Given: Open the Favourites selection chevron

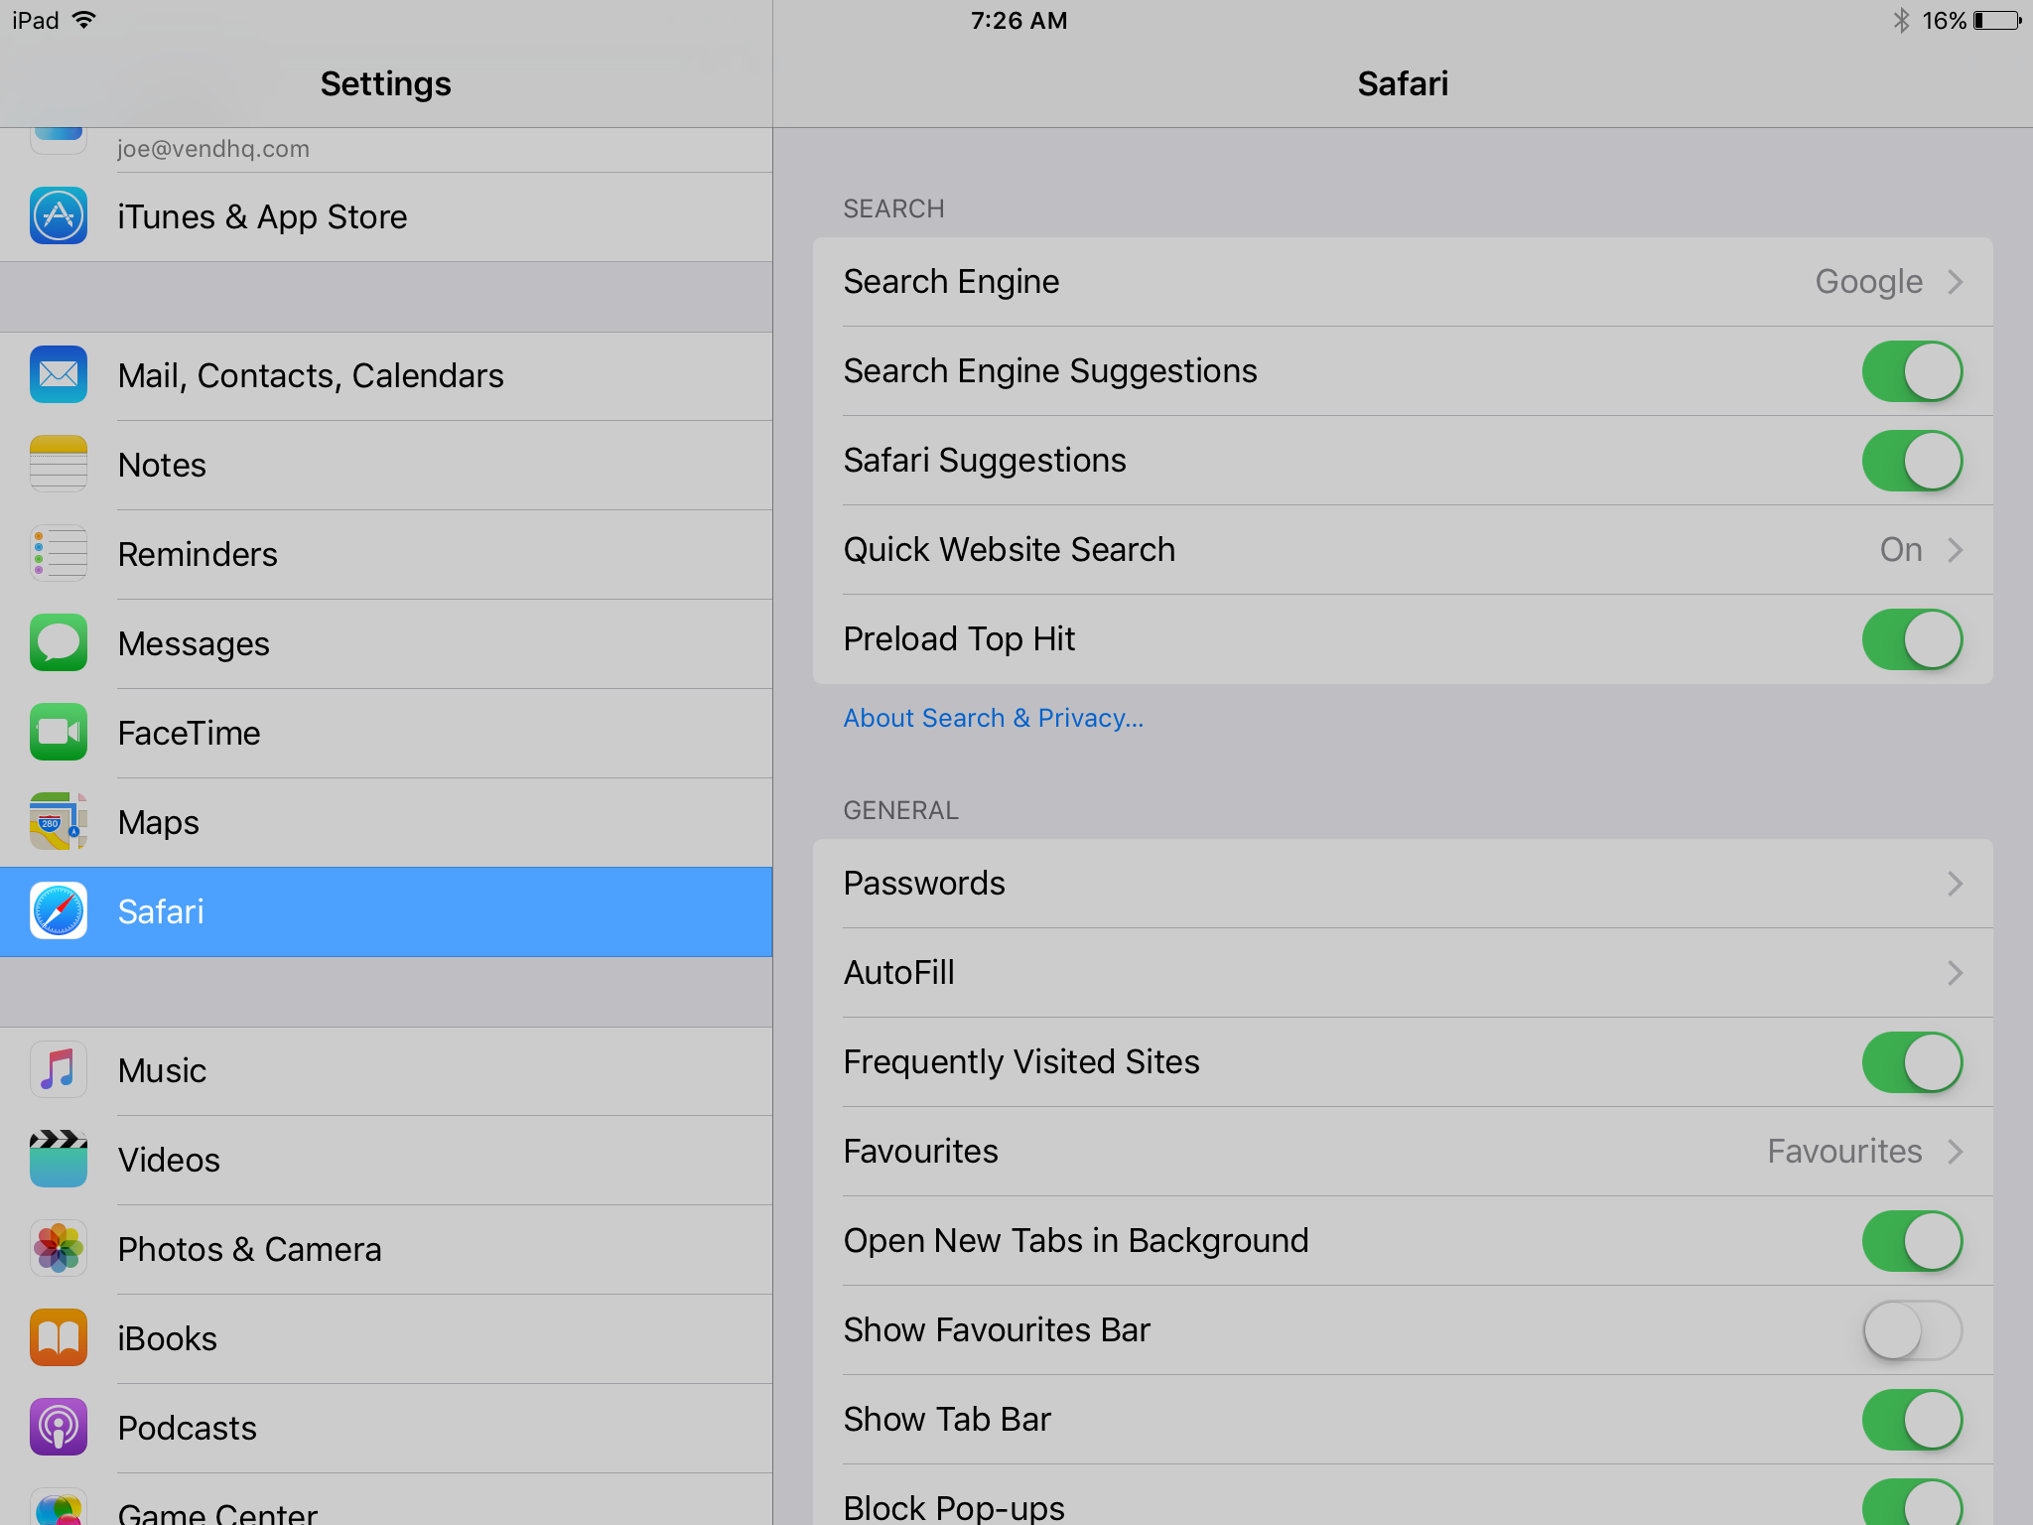Looking at the screenshot, I should 1954,1152.
